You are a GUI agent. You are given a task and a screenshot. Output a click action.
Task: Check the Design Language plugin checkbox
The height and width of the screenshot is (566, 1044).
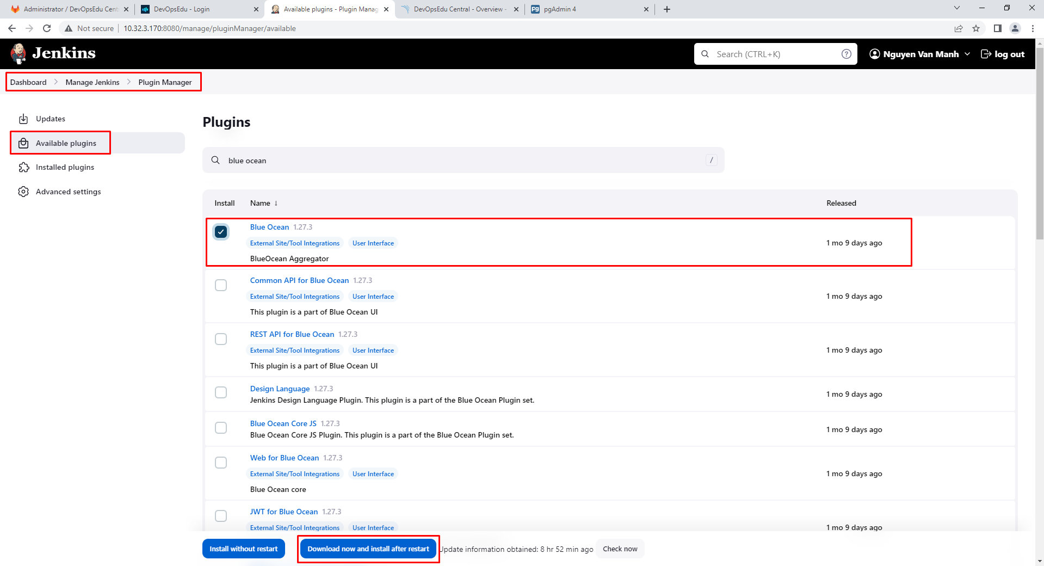pyautogui.click(x=221, y=392)
